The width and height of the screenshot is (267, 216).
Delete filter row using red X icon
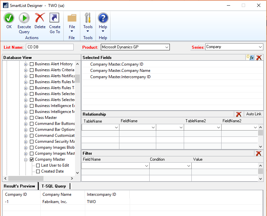click(x=259, y=153)
